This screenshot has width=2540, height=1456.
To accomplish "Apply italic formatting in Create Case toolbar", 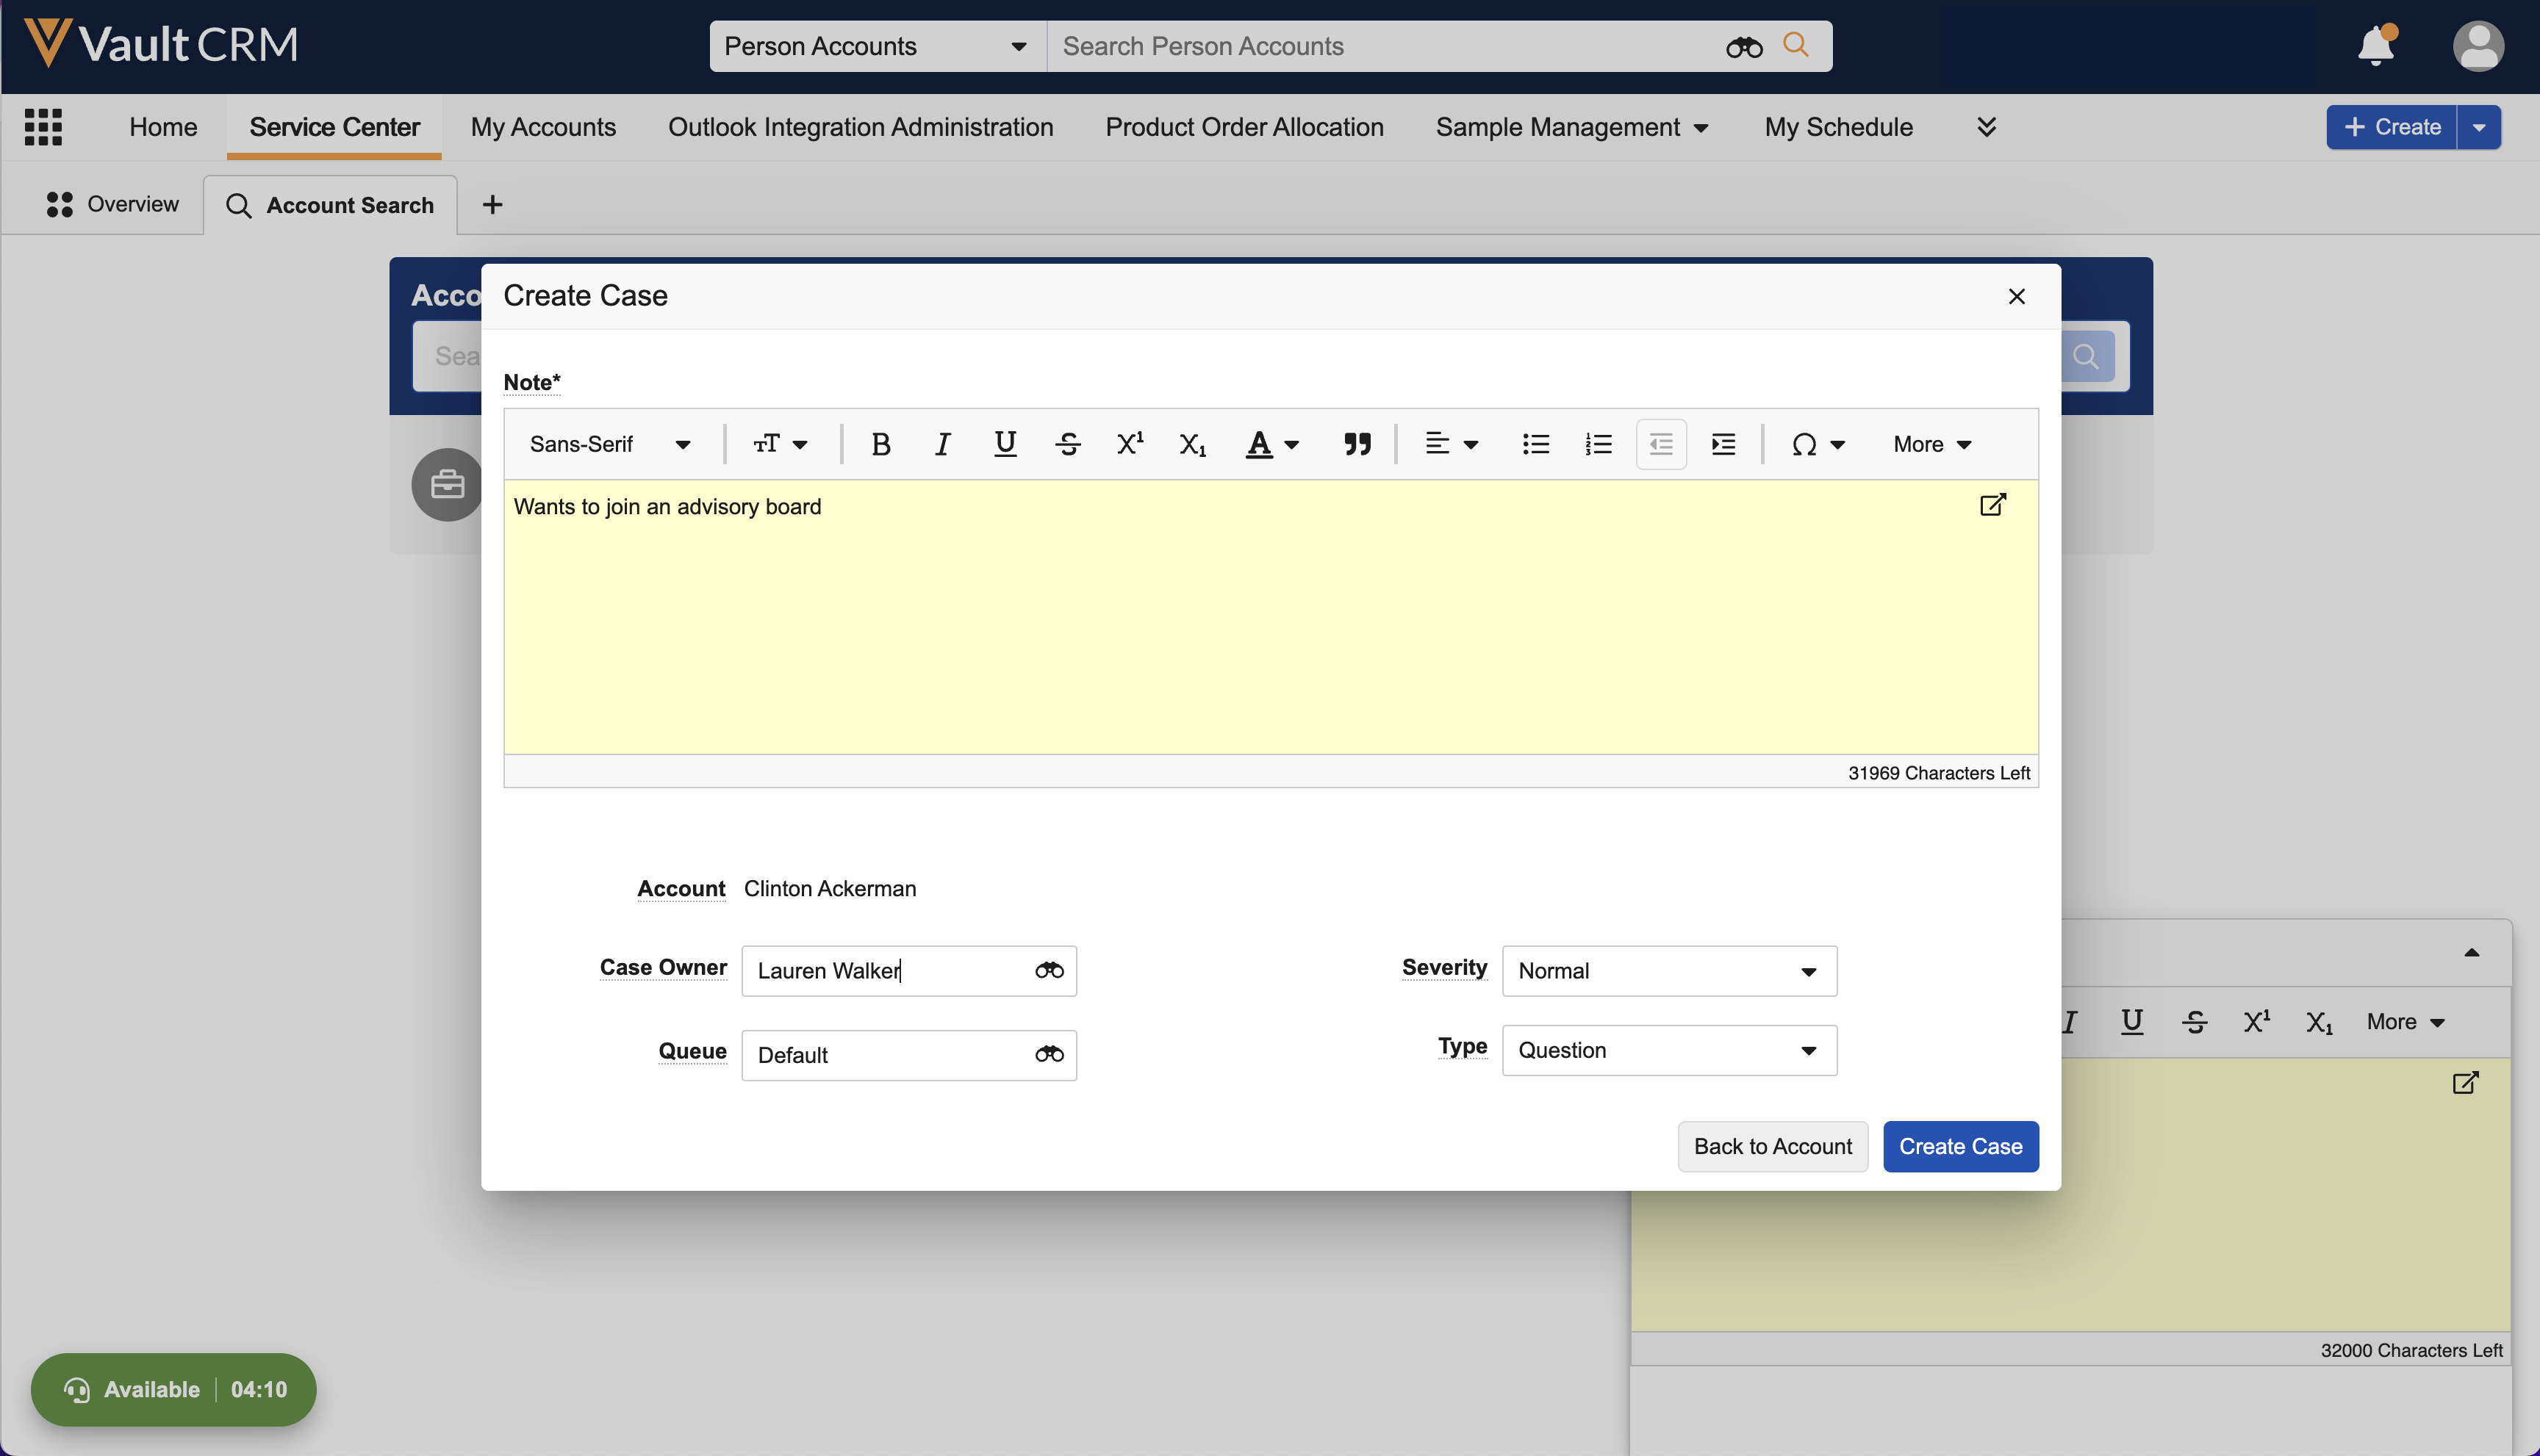I will (941, 444).
